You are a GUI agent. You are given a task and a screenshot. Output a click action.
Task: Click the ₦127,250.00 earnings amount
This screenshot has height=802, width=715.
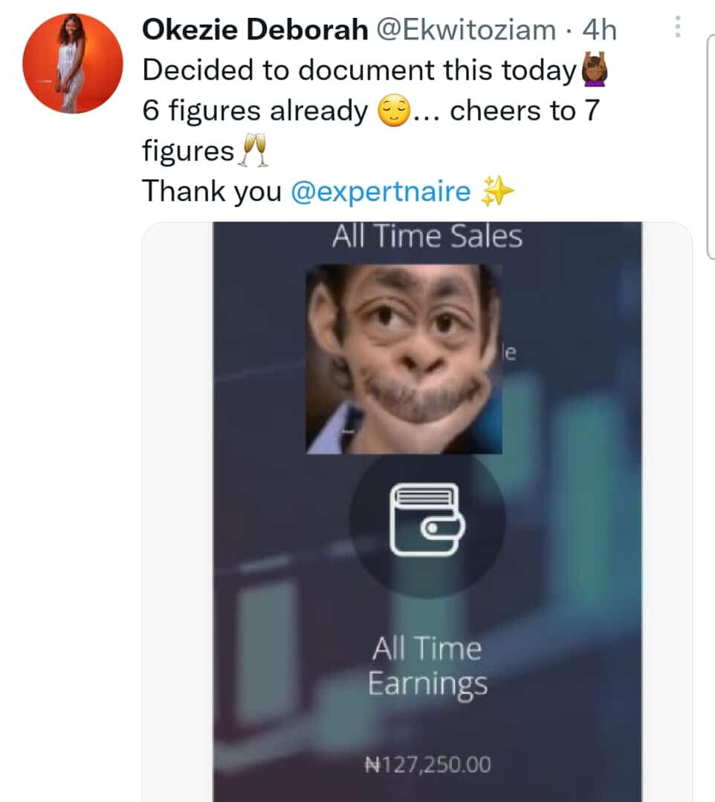click(x=427, y=765)
